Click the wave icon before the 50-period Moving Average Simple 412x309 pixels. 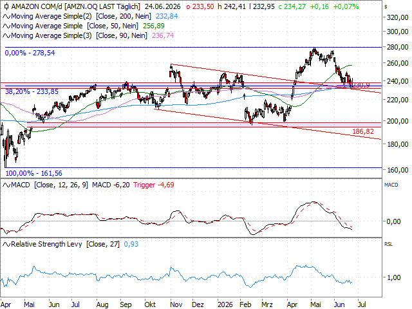coord(6,26)
